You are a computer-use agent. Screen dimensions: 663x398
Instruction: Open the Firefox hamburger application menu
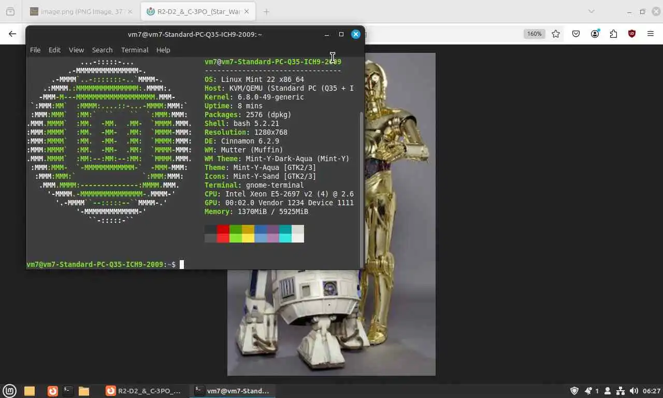tap(651, 34)
